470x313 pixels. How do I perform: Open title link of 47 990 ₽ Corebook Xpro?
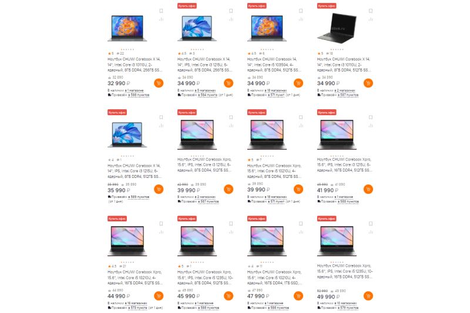pyautogui.click(x=274, y=277)
